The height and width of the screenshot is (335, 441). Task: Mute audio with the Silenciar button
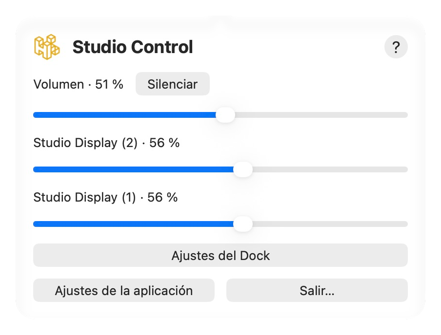[172, 84]
